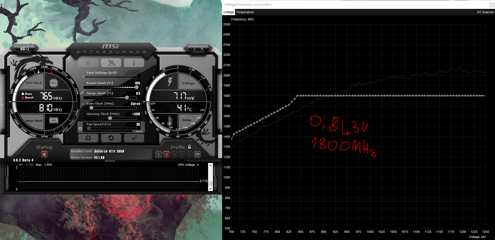Click the Core Voltage slider handle

[84, 77]
